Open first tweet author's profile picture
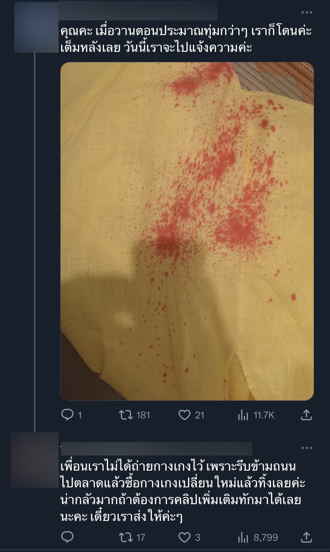The height and width of the screenshot is (552, 330). (36, 27)
